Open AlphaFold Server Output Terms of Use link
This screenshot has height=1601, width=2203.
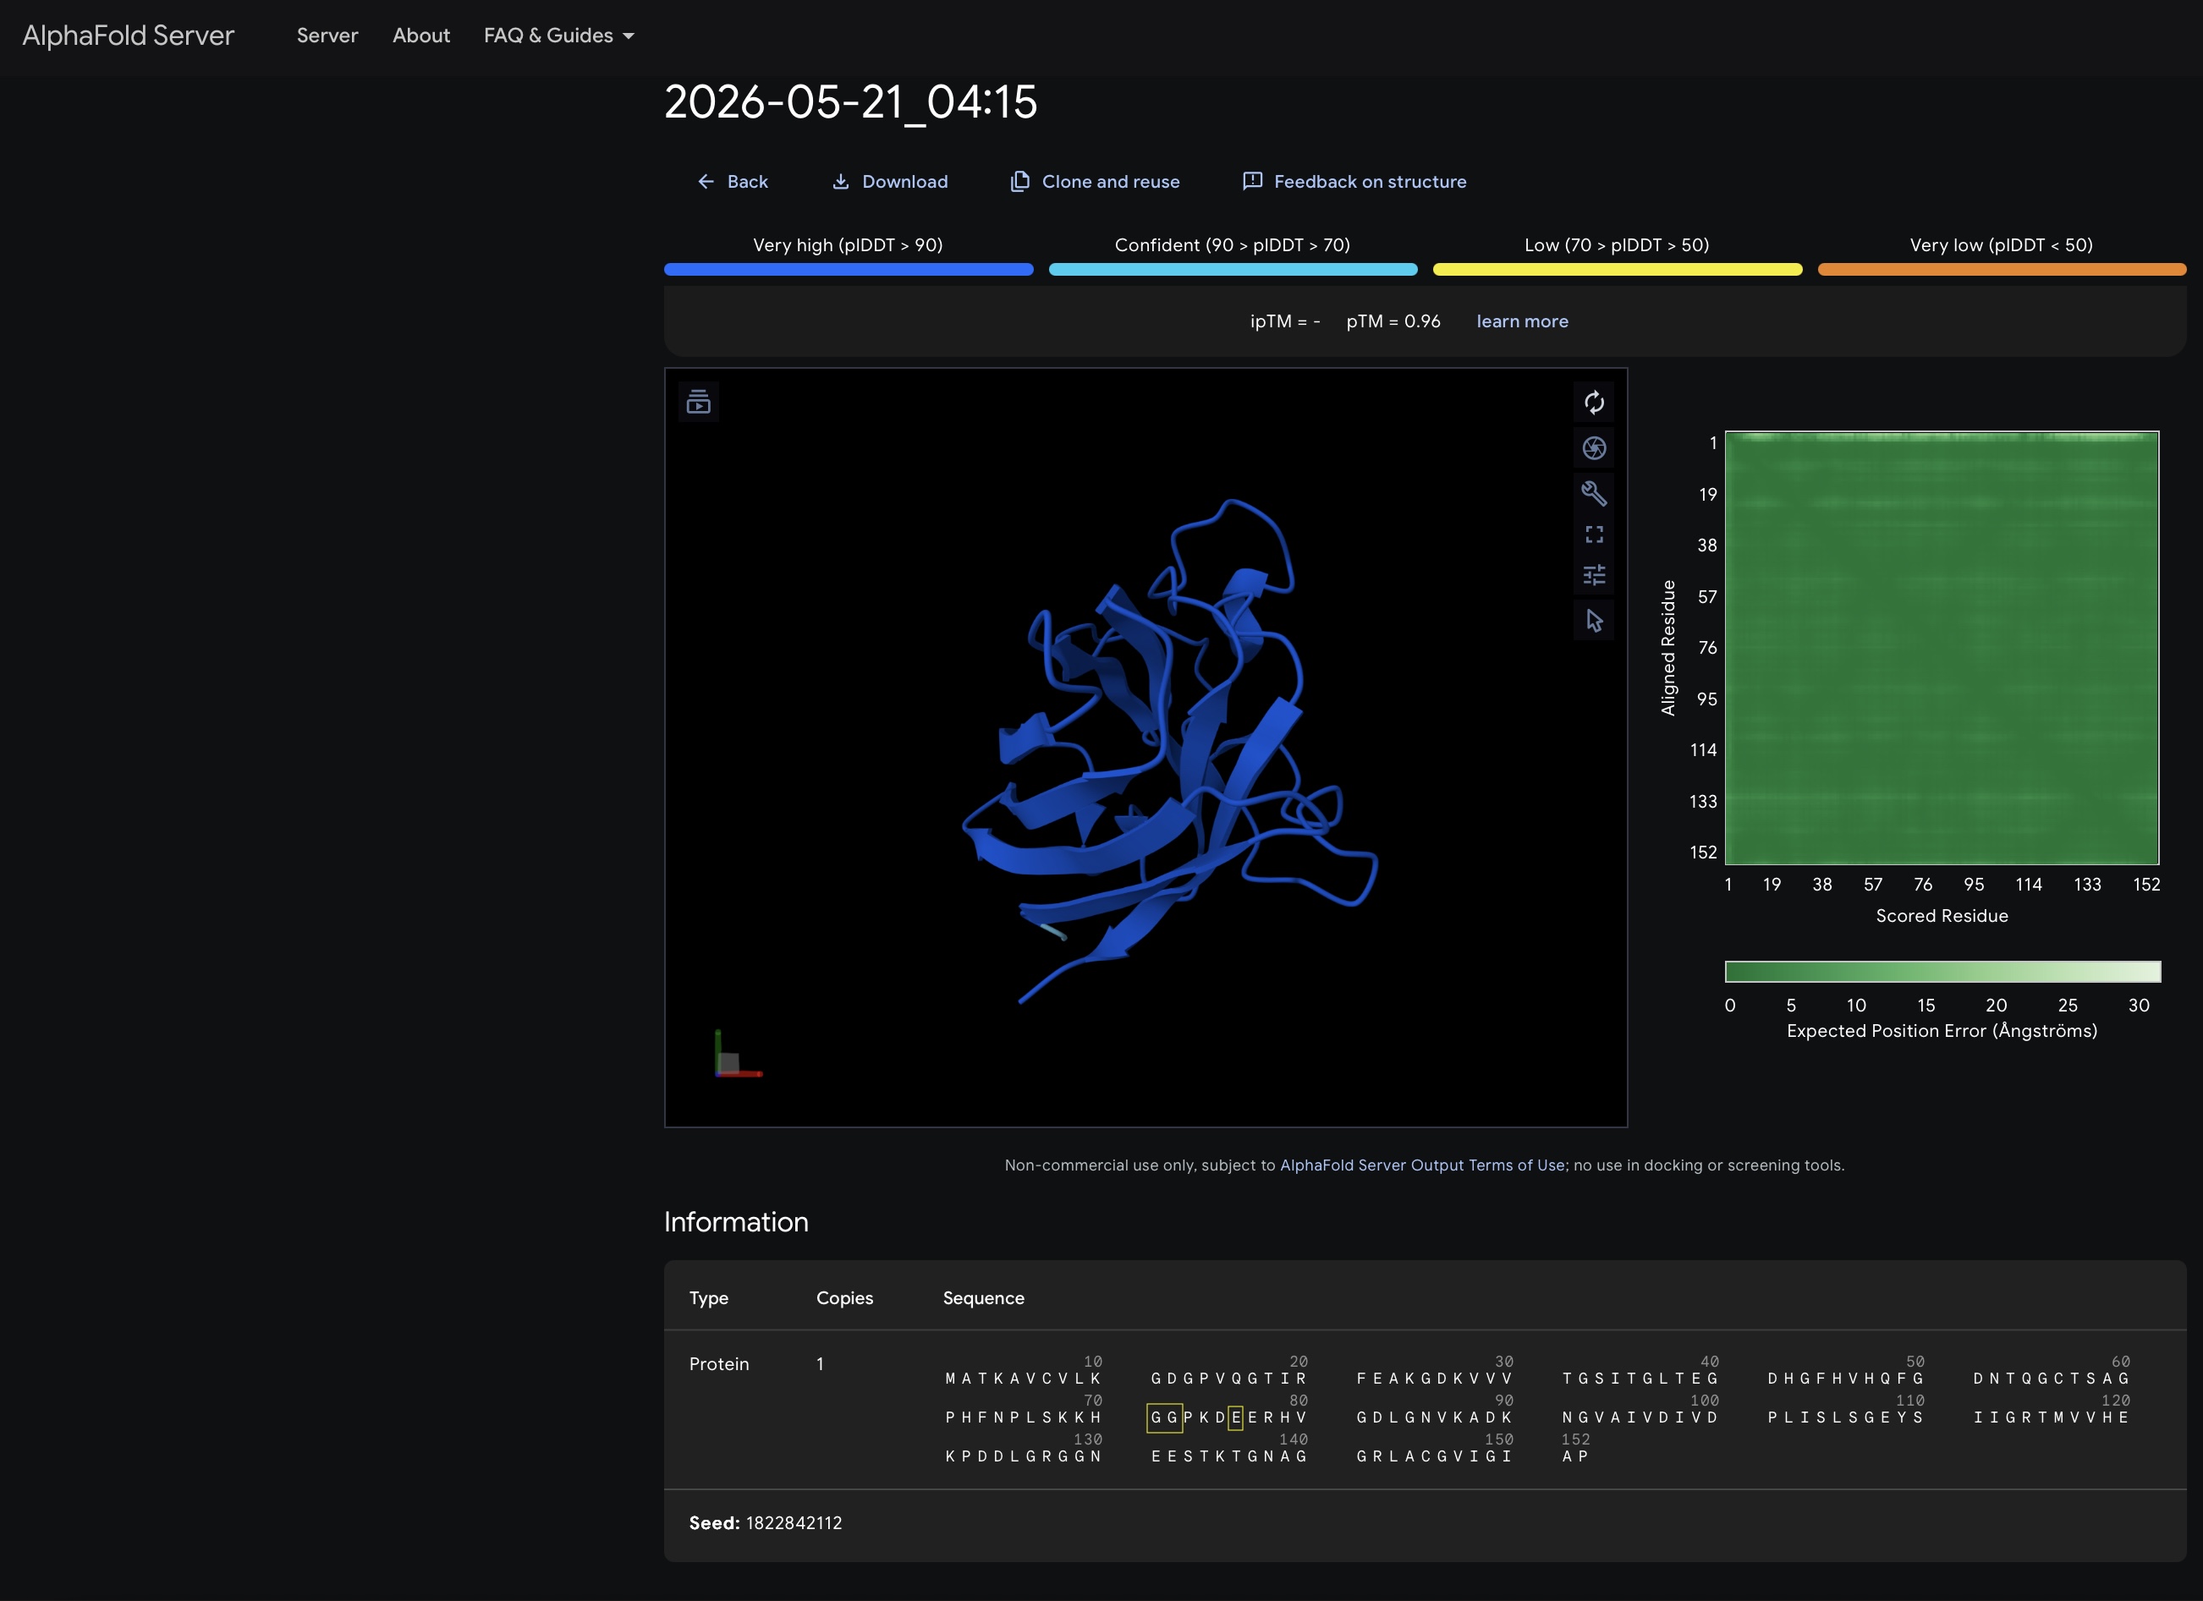pyautogui.click(x=1422, y=1165)
